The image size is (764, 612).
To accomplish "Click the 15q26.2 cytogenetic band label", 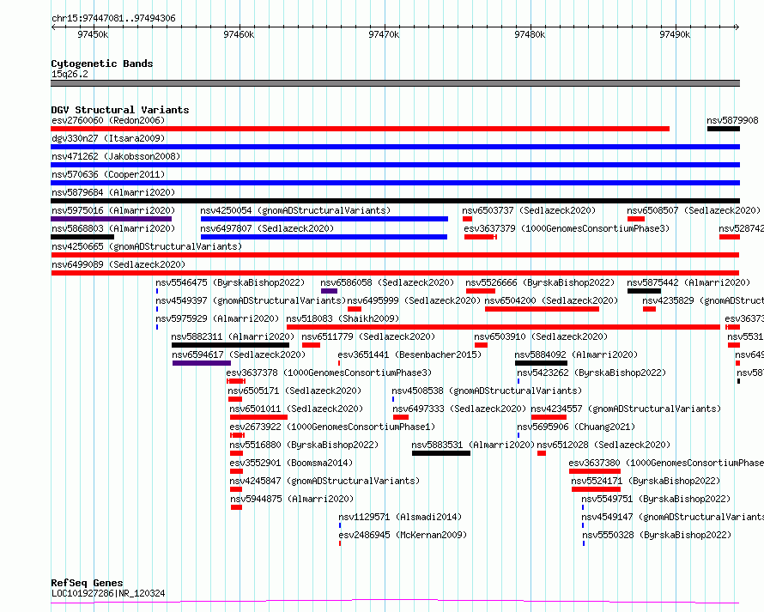I will (x=70, y=74).
